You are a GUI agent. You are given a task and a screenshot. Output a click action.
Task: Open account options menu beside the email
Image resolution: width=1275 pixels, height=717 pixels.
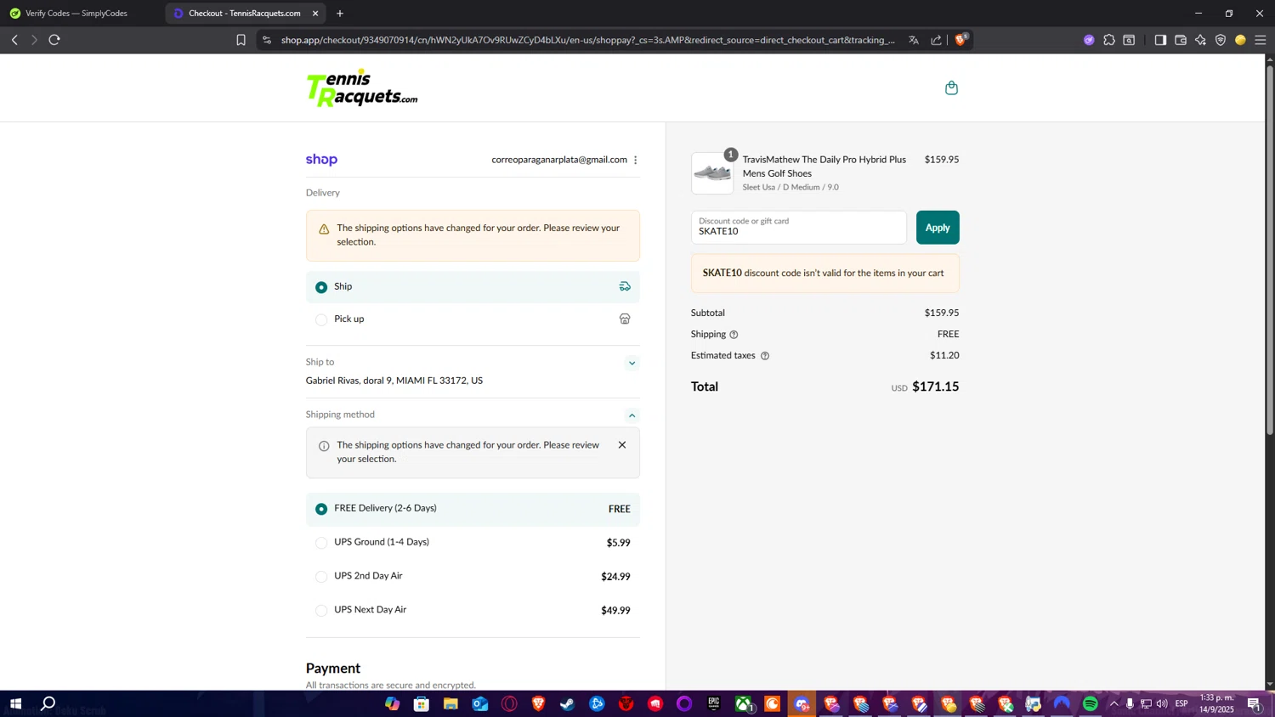click(635, 160)
